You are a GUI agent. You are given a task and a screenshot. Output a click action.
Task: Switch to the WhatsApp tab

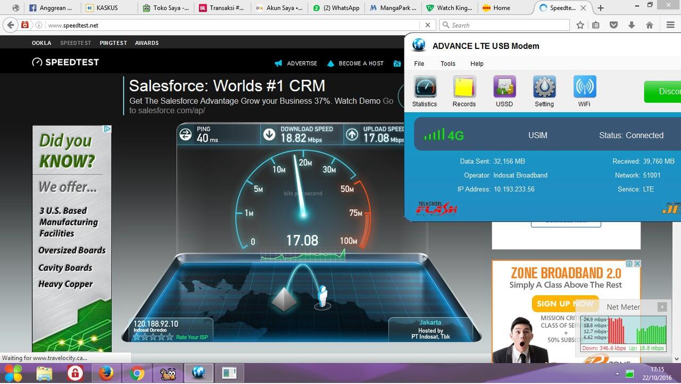coord(336,8)
